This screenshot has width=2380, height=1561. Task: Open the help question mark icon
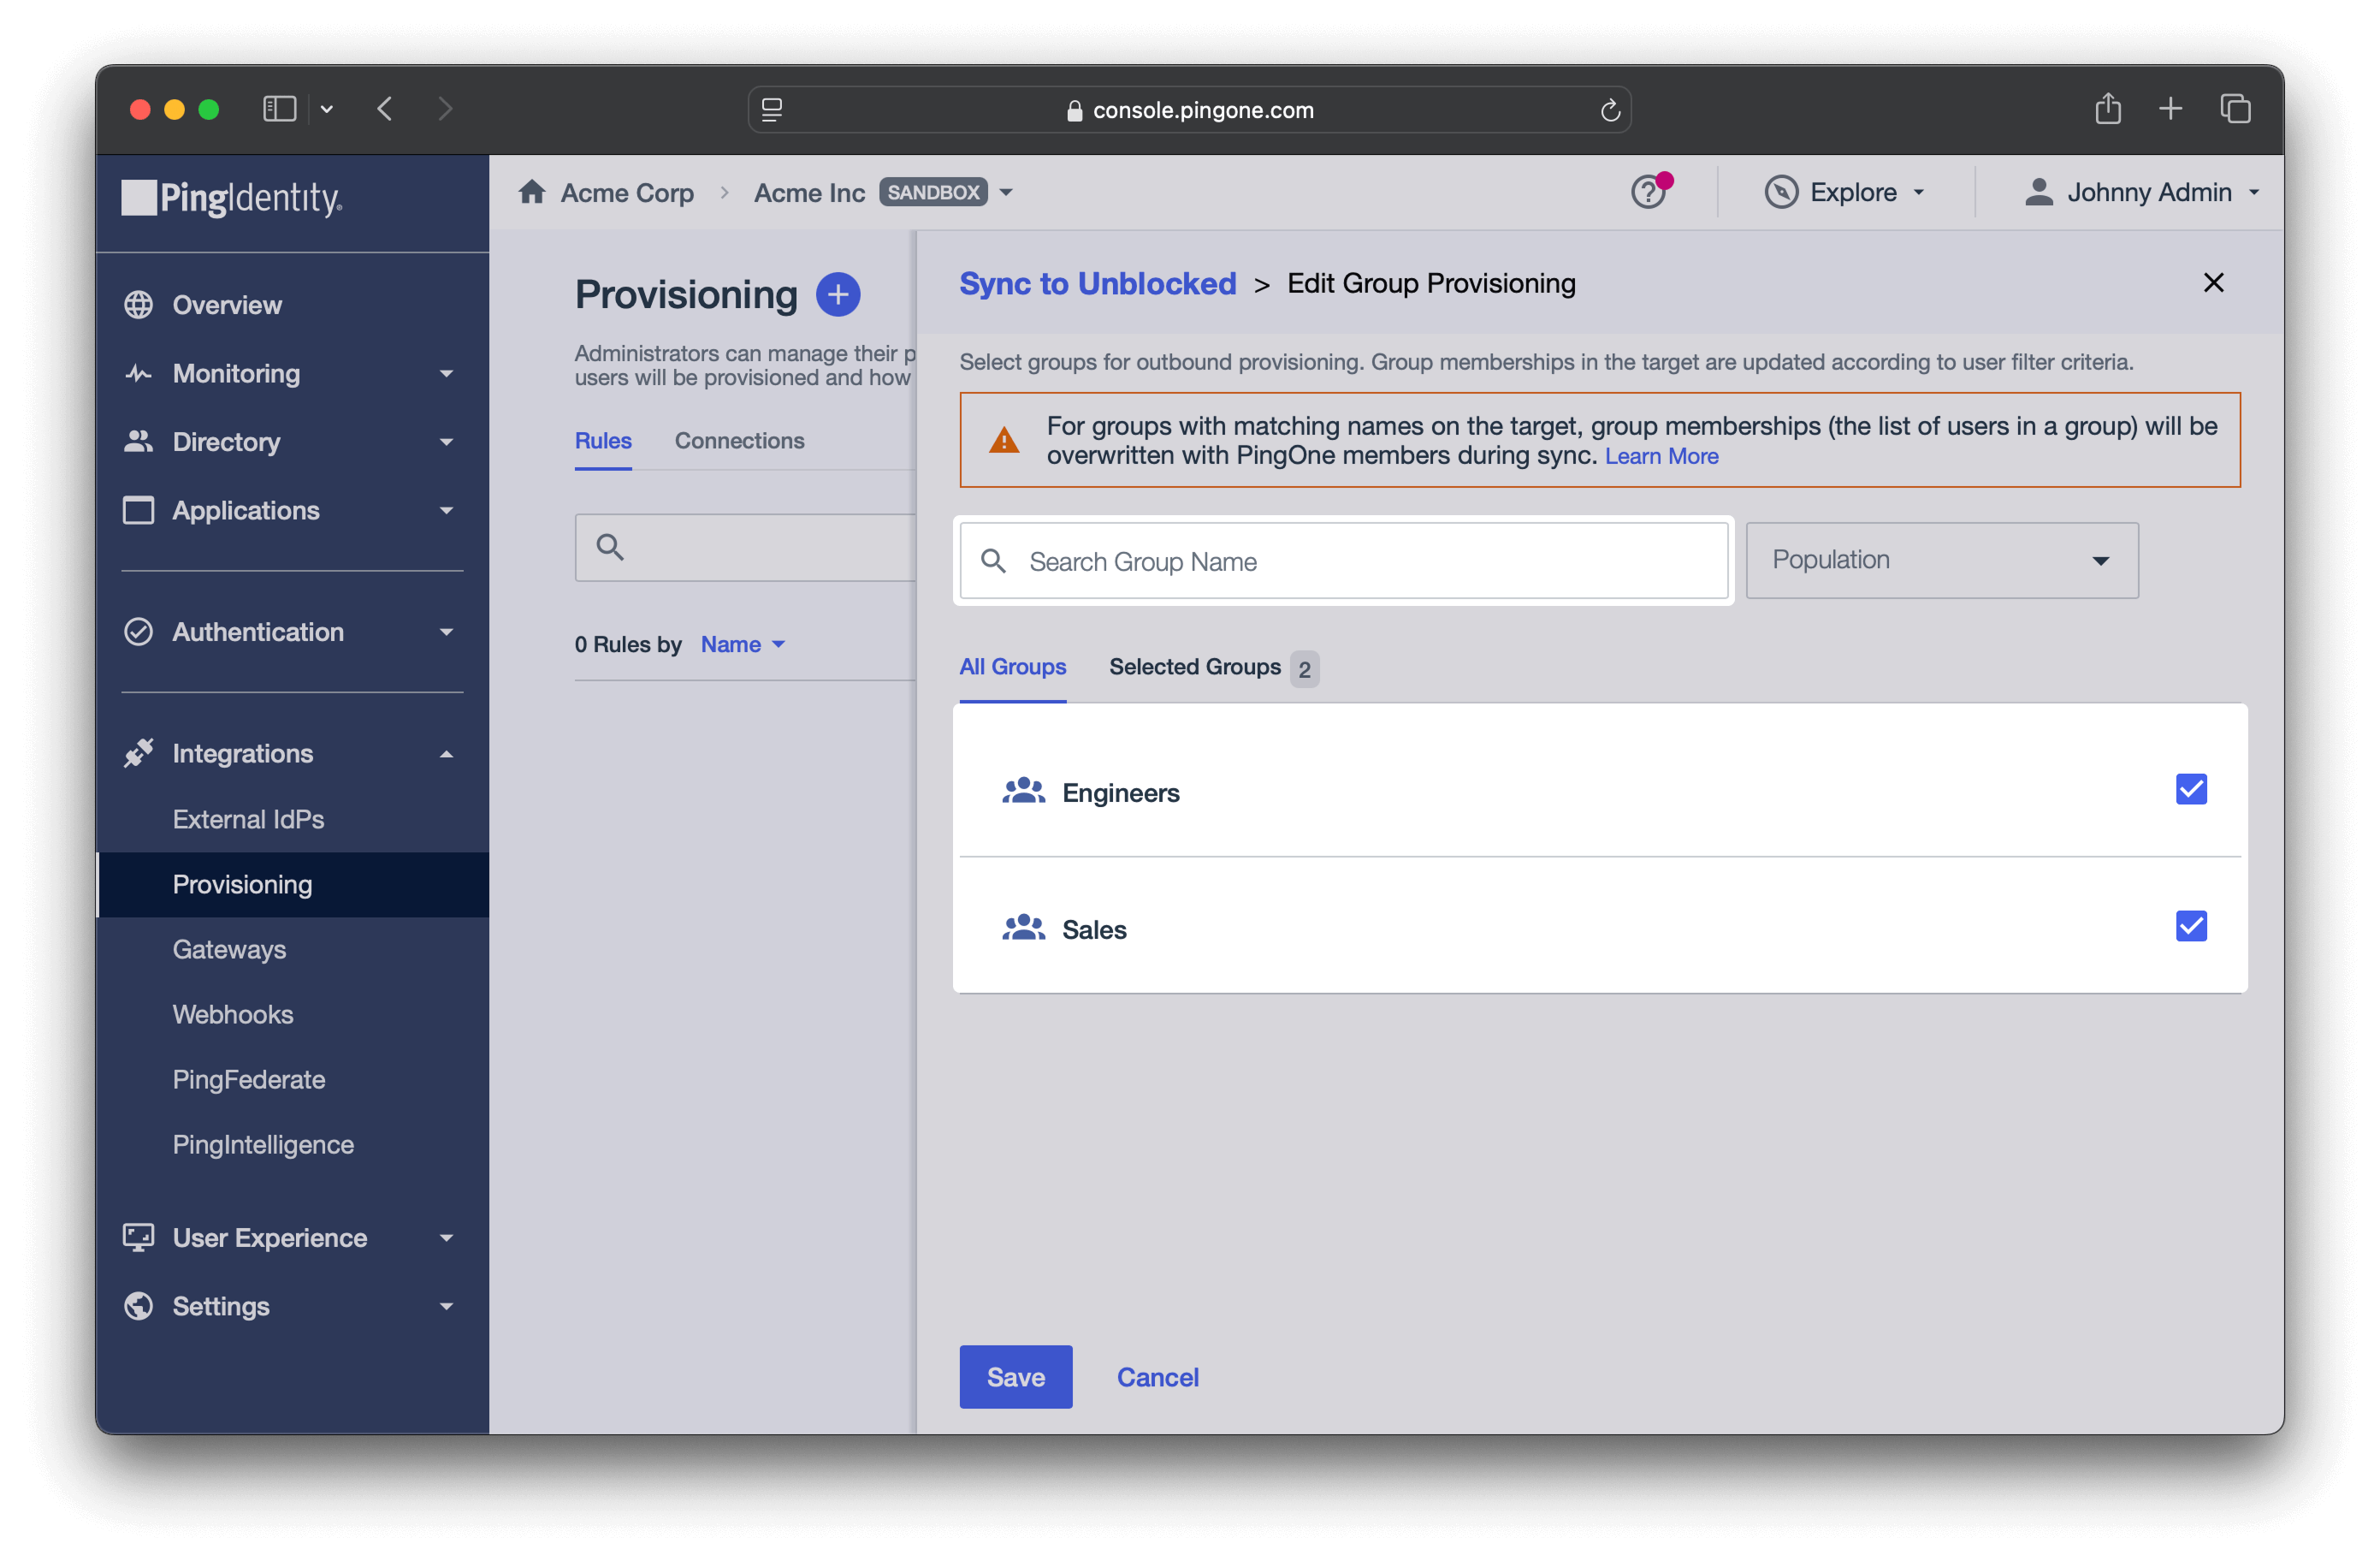point(1648,191)
